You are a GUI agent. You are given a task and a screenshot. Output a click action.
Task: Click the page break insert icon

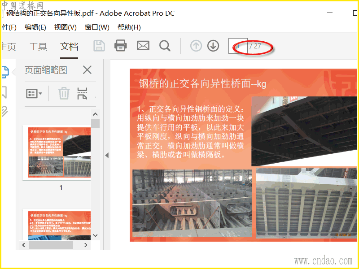(x=82, y=93)
